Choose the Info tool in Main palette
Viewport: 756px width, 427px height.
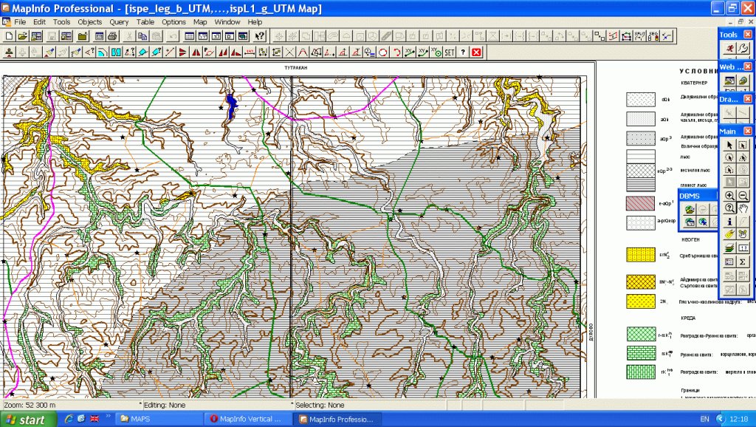click(x=729, y=222)
